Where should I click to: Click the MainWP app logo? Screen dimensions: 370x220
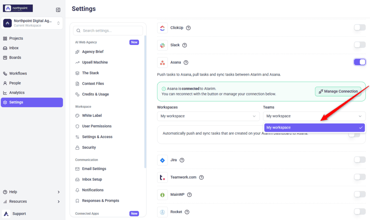(162, 195)
